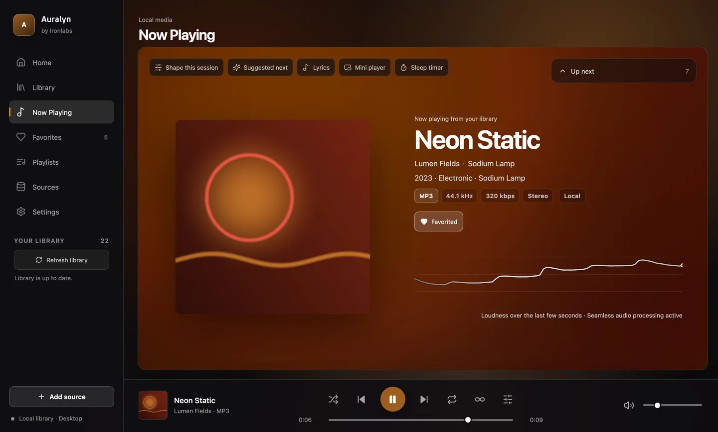Open Lyrics view
718x432 pixels.
point(316,68)
